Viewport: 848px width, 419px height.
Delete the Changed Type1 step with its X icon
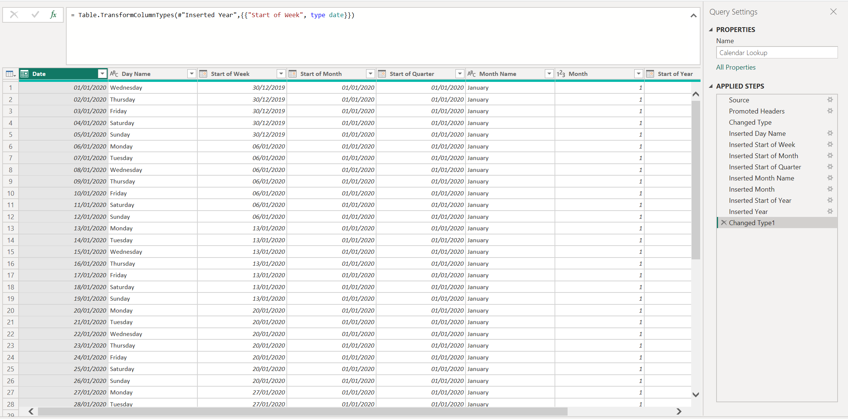tap(724, 223)
